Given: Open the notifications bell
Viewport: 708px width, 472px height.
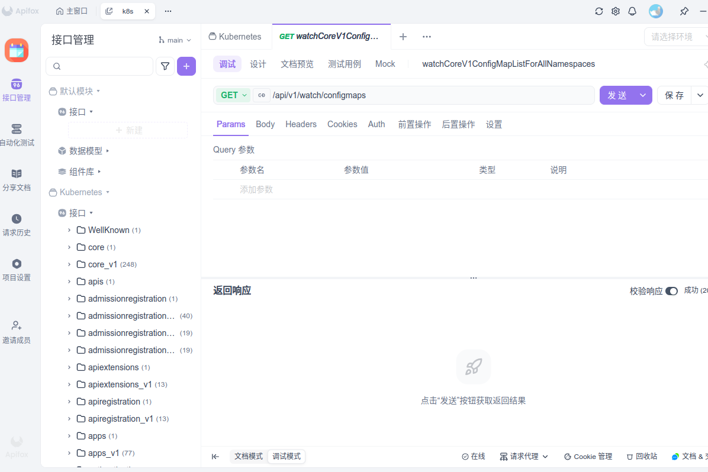Looking at the screenshot, I should pyautogui.click(x=632, y=11).
